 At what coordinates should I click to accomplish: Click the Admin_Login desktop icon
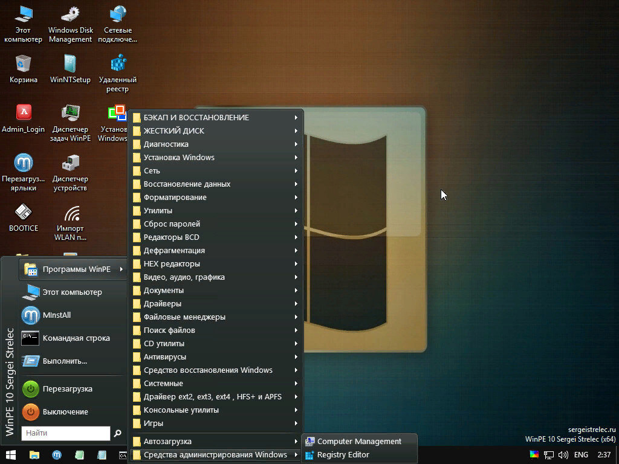click(x=24, y=118)
